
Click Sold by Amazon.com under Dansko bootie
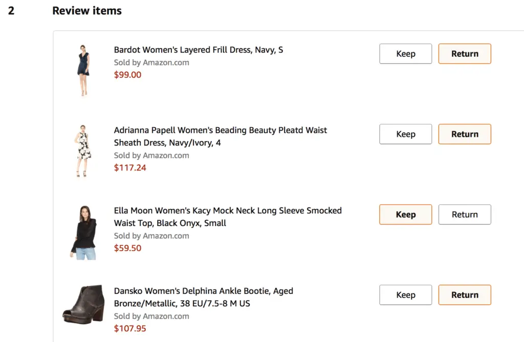click(x=151, y=316)
